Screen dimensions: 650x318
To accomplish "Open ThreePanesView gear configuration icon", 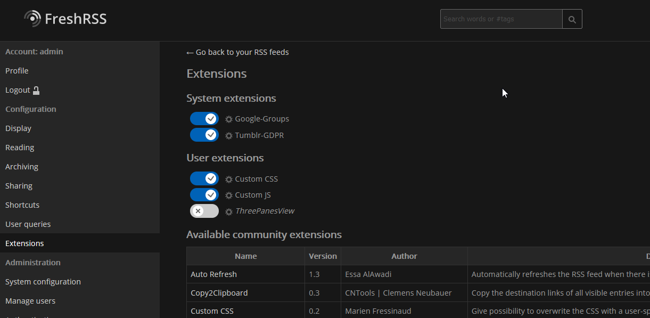I will (x=229, y=211).
